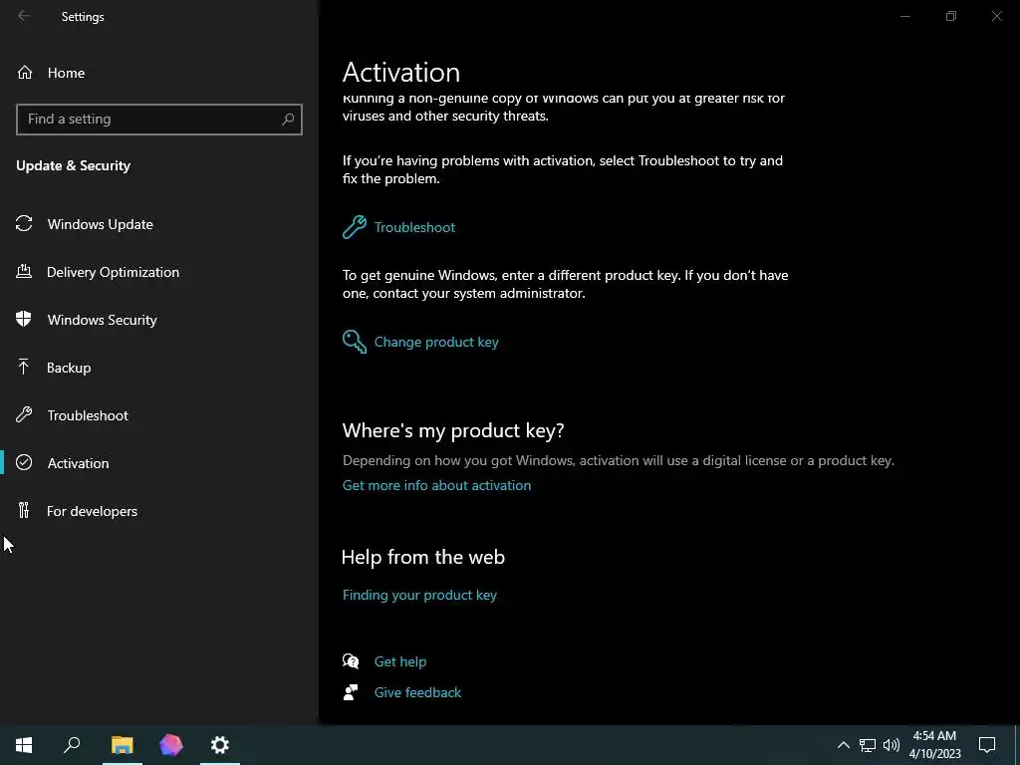This screenshot has width=1020, height=765.
Task: Click the Windows Update refresh icon
Action: 24,224
